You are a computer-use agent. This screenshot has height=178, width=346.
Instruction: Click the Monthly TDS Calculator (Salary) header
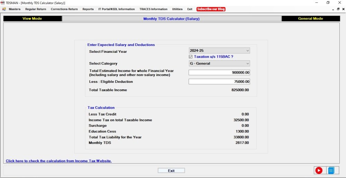[x=172, y=19]
